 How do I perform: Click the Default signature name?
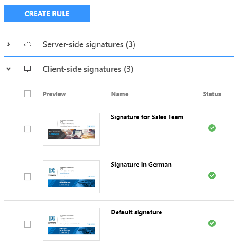(x=136, y=212)
